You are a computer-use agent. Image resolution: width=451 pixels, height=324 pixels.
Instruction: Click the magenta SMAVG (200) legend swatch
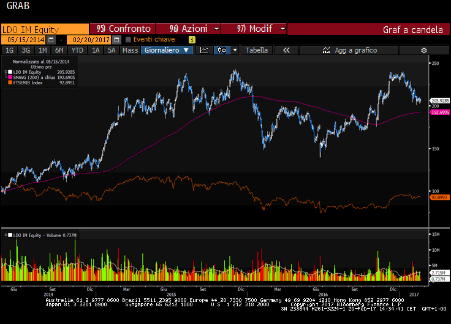tap(10, 77)
